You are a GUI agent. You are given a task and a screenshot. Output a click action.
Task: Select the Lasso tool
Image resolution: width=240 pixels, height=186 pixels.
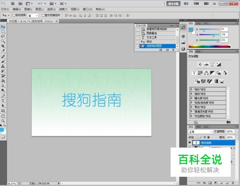pos(3,36)
